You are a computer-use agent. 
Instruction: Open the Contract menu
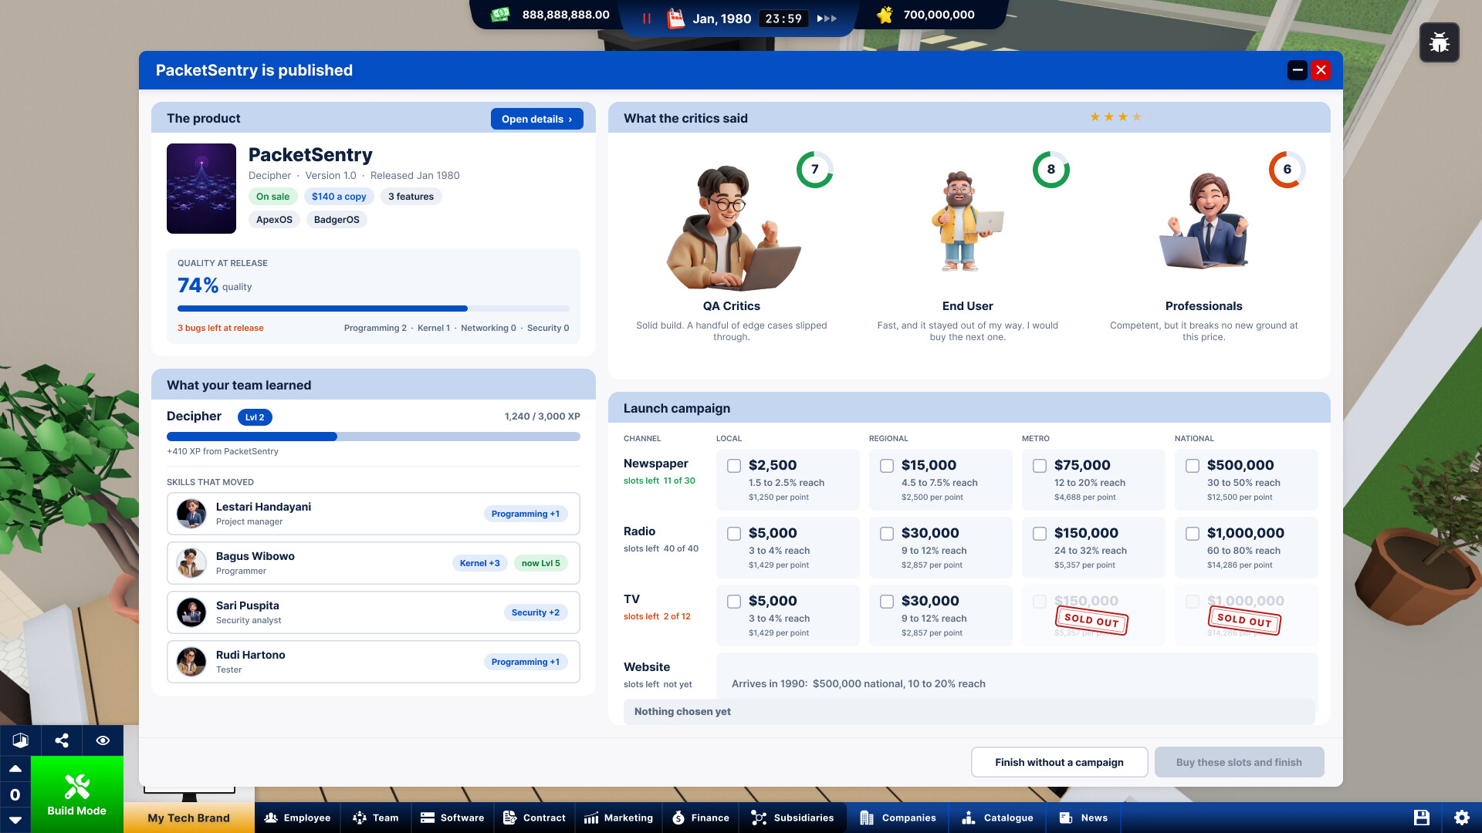click(534, 818)
